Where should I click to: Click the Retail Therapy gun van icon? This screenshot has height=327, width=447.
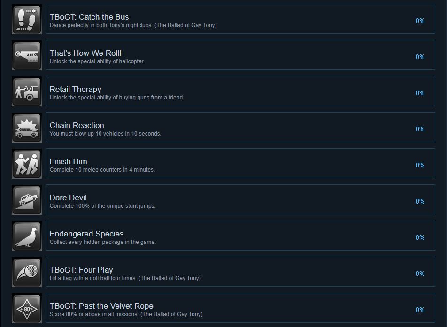pos(27,91)
